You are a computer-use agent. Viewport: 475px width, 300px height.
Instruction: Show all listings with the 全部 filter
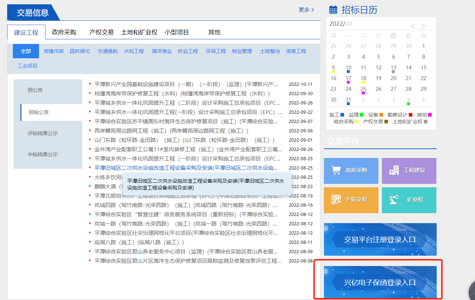click(x=25, y=51)
